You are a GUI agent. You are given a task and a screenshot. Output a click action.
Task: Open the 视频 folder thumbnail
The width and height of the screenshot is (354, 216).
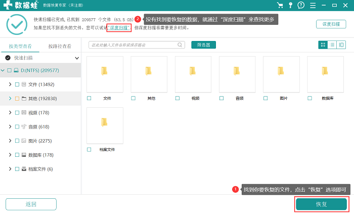[x=193, y=74]
